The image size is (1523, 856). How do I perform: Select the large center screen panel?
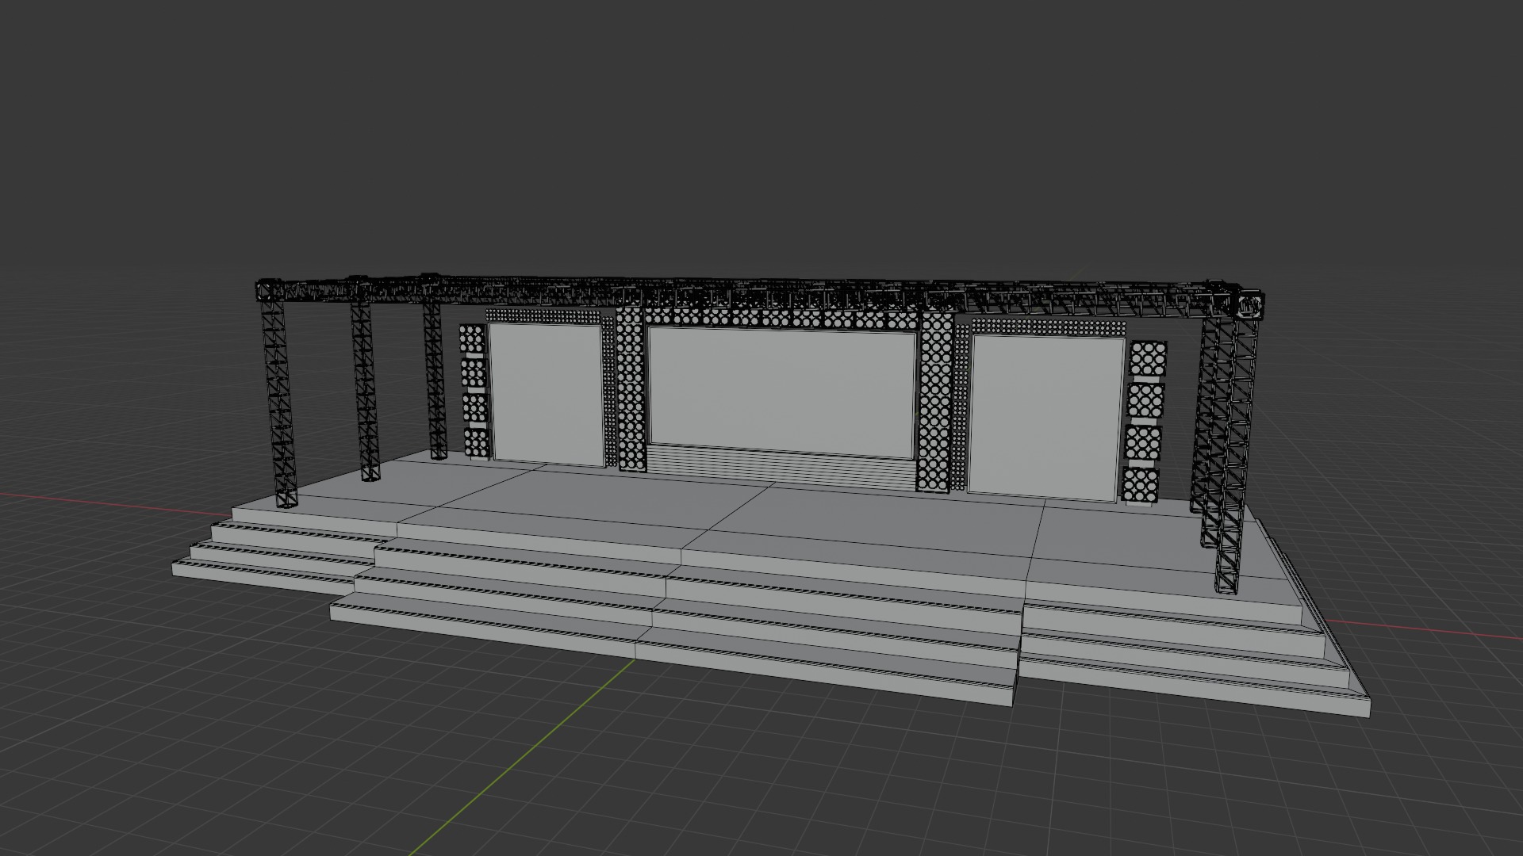point(781,392)
